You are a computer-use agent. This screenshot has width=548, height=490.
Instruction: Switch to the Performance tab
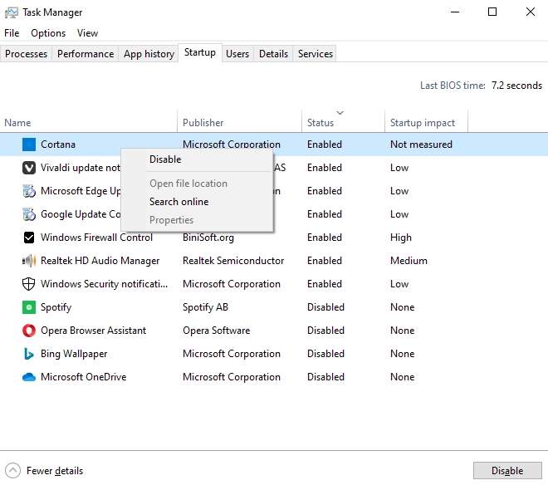86,54
